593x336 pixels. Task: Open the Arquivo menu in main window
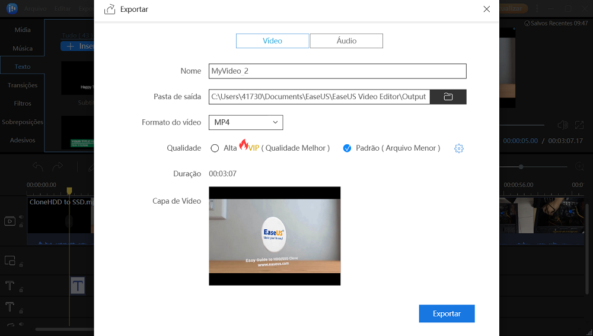tap(35, 8)
